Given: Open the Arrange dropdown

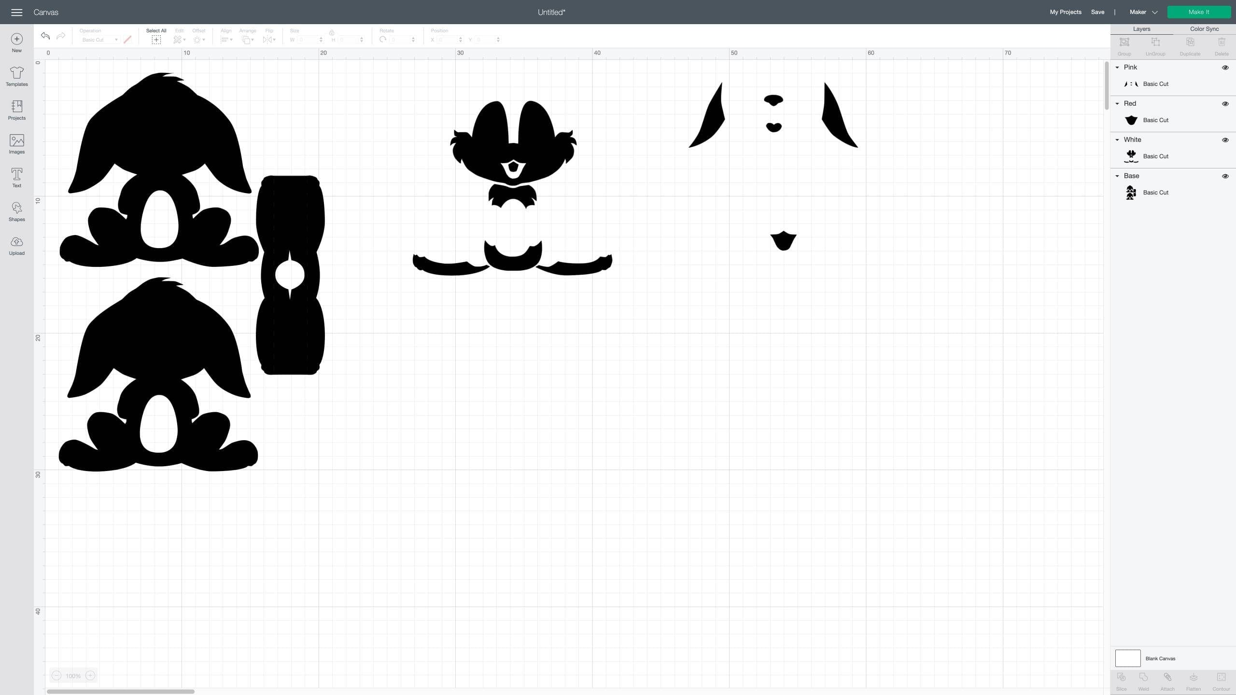Looking at the screenshot, I should click(x=248, y=40).
